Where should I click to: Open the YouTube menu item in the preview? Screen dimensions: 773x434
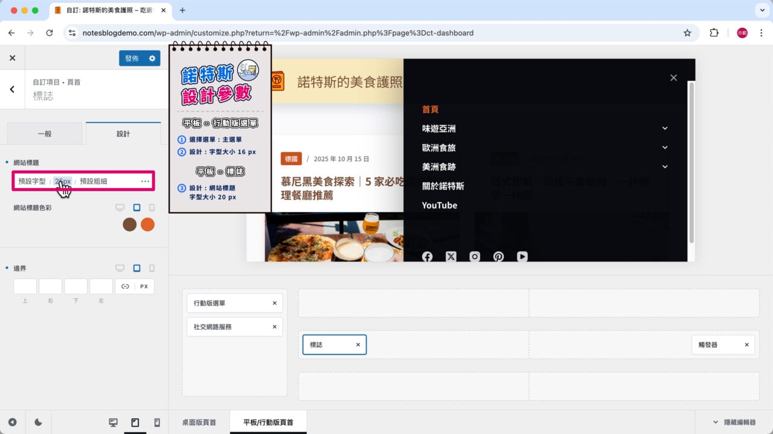coord(439,205)
